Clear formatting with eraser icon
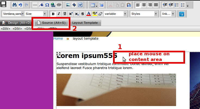This screenshot has height=109, width=200. pos(101,14)
